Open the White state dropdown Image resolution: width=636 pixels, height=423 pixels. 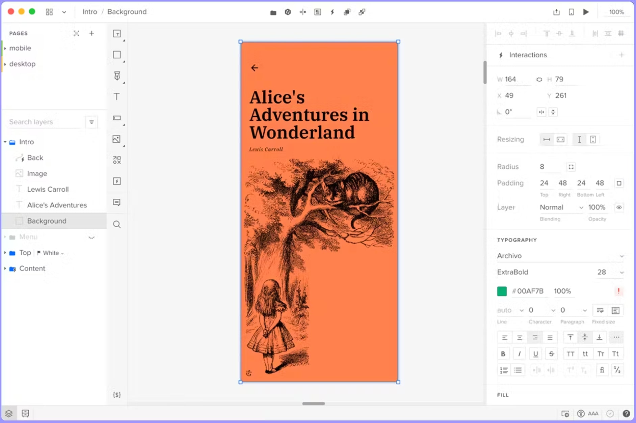click(51, 253)
